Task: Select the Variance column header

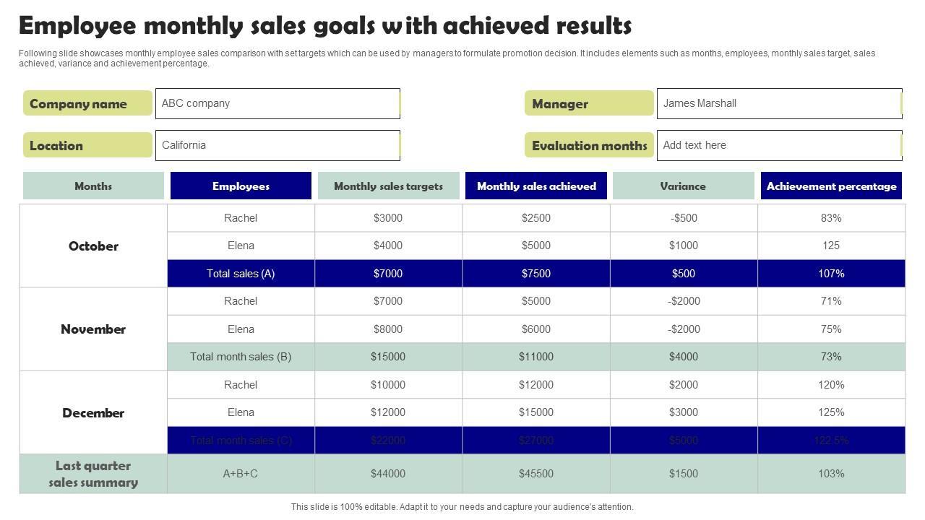Action: 683,186
